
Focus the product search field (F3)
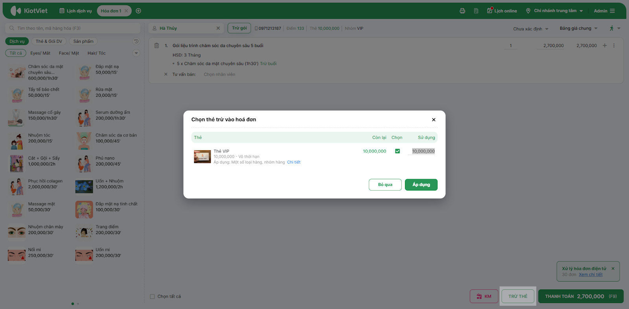pyautogui.click(x=73, y=28)
